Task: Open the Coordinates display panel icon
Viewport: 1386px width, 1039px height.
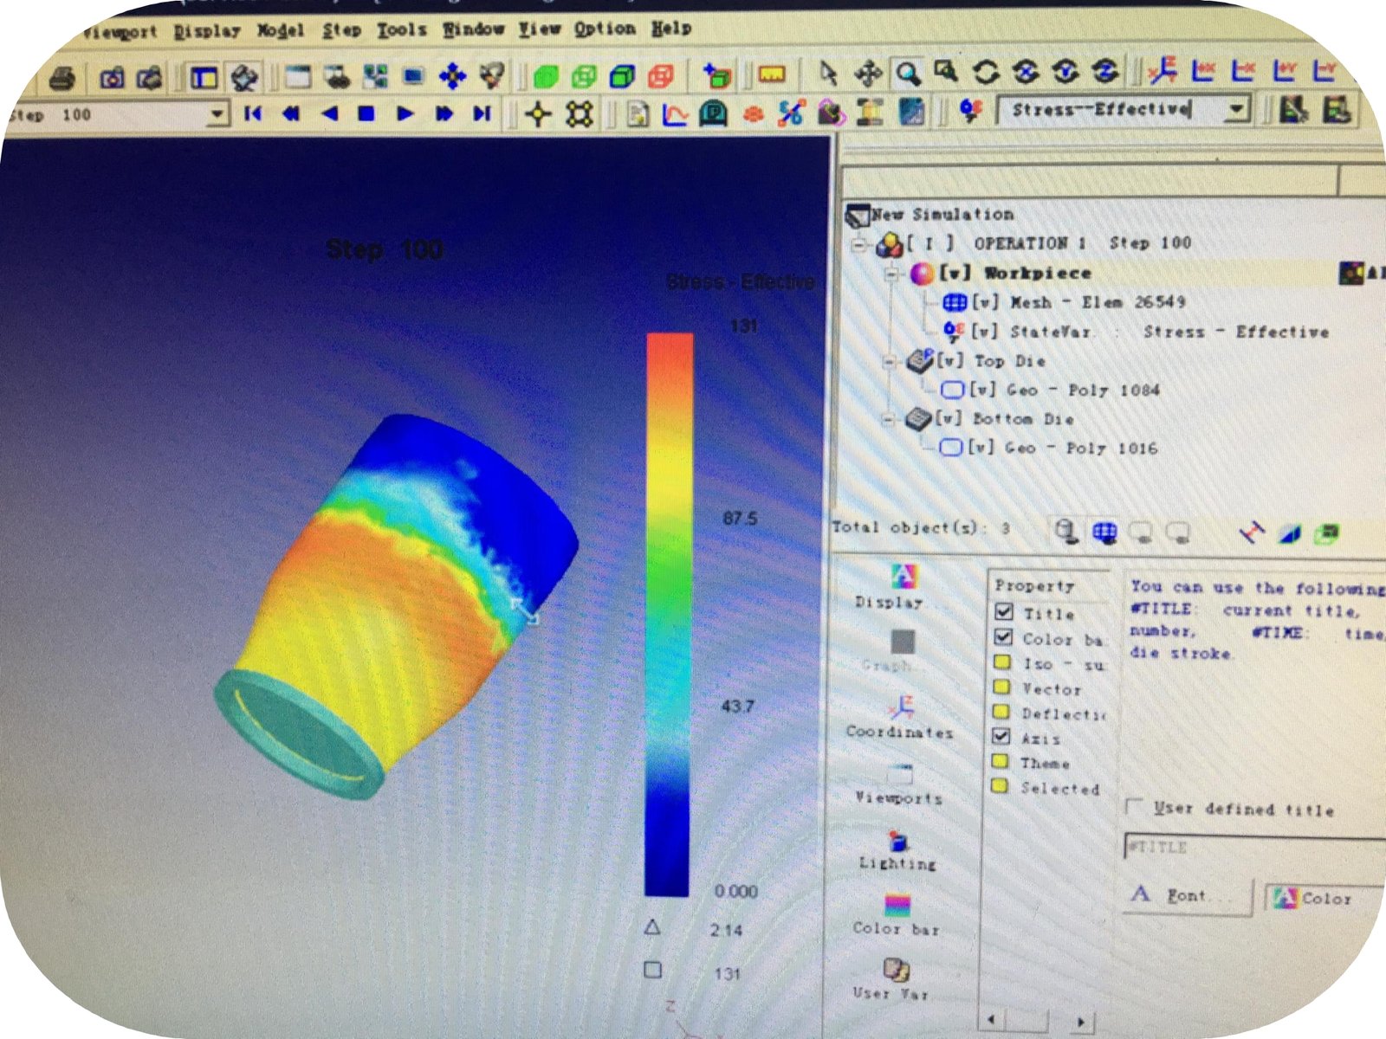Action: click(900, 707)
